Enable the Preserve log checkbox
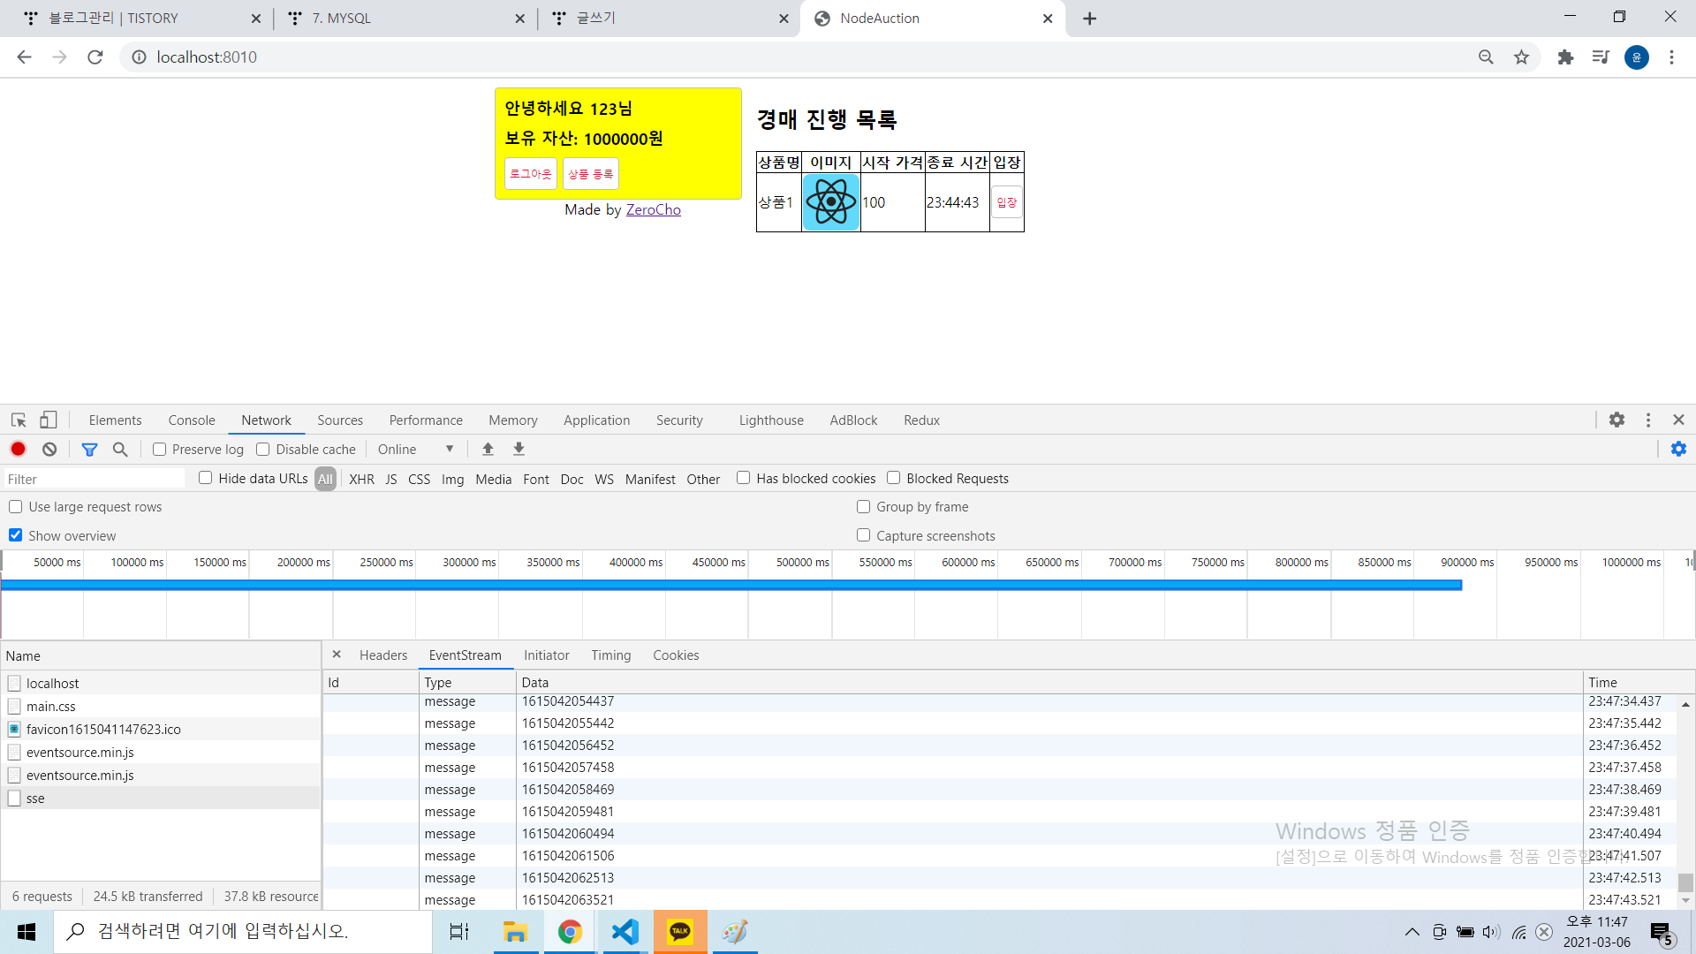The width and height of the screenshot is (1696, 954). pos(160,449)
